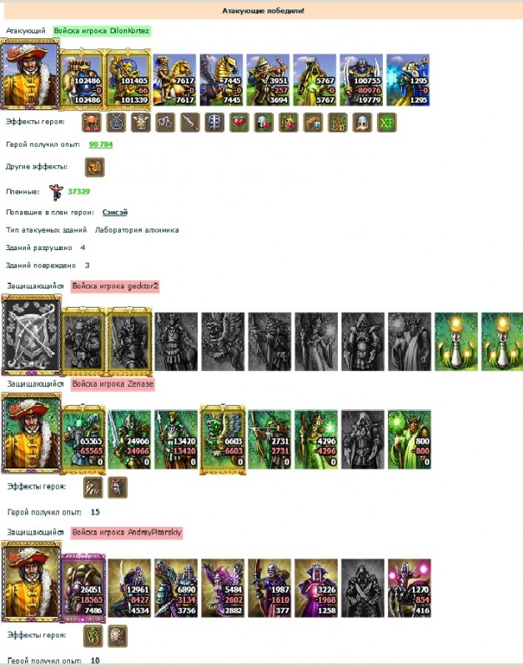Click the green XP hero effect icon
The width and height of the screenshot is (523, 667).
click(387, 123)
